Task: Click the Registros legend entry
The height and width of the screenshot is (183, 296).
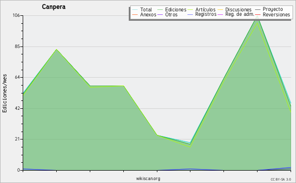Action: 202,14
